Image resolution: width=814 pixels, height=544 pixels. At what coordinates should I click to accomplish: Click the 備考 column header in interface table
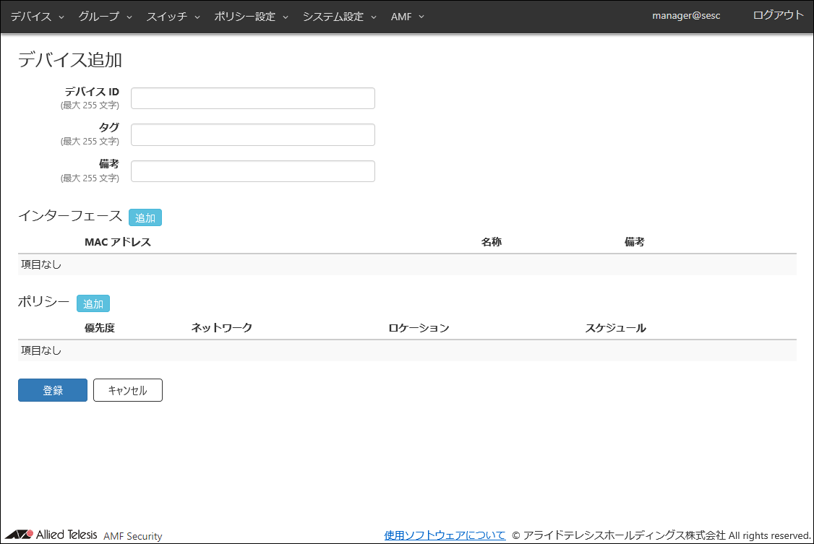click(x=635, y=242)
